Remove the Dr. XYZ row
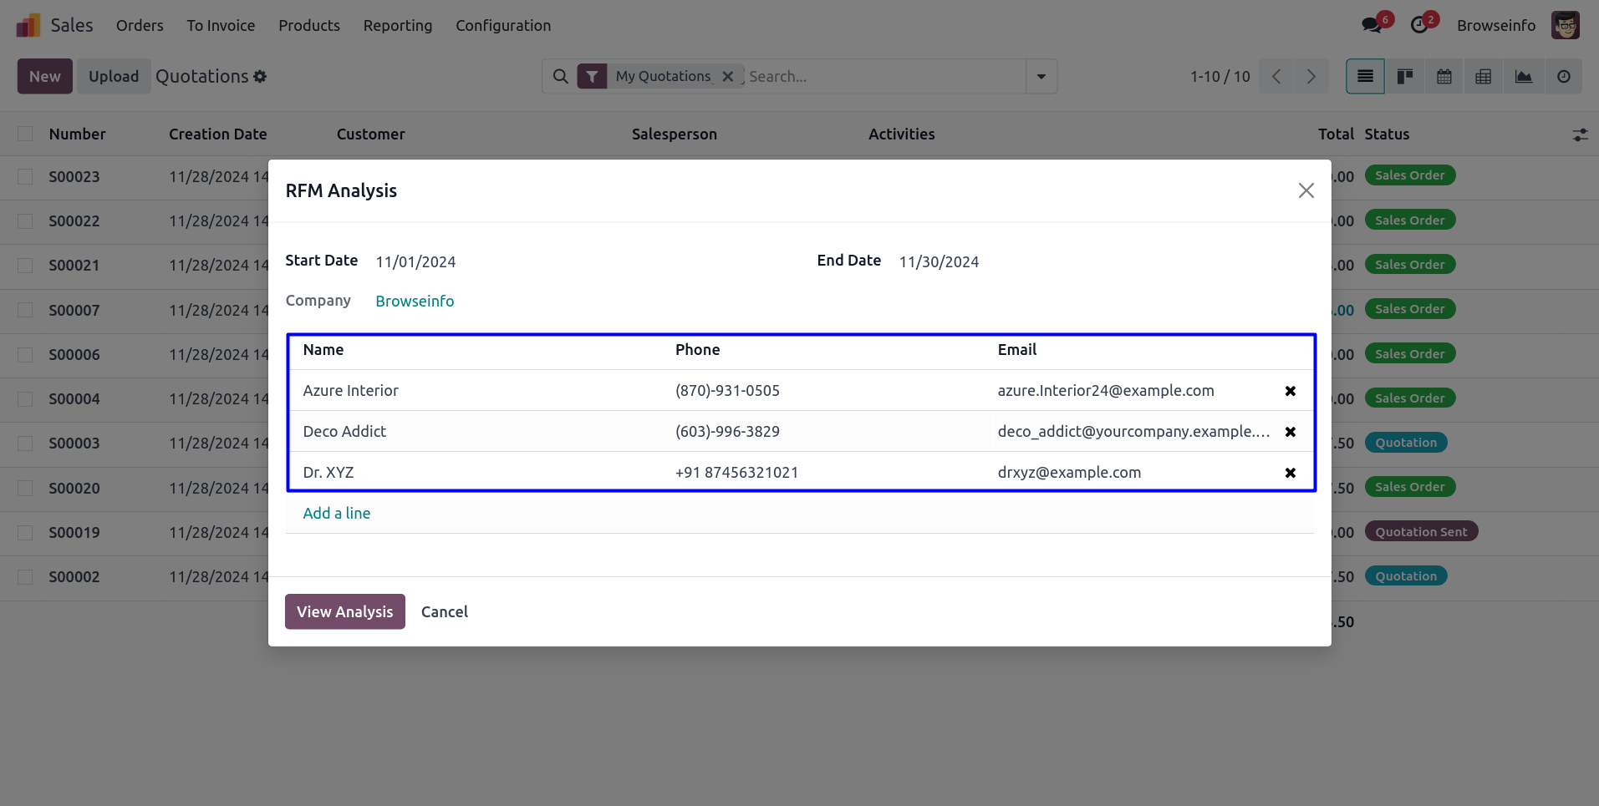The height and width of the screenshot is (806, 1599). 1290,473
